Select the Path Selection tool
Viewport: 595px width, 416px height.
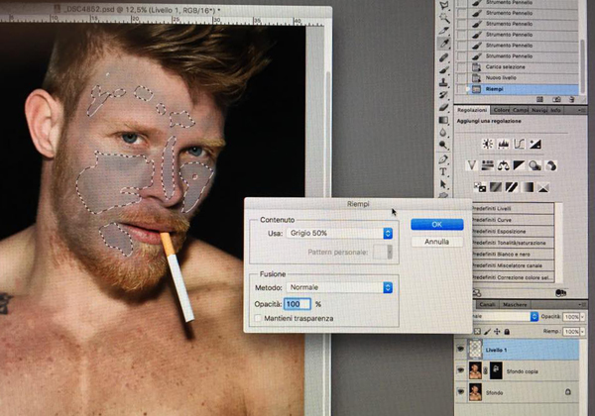point(443,184)
